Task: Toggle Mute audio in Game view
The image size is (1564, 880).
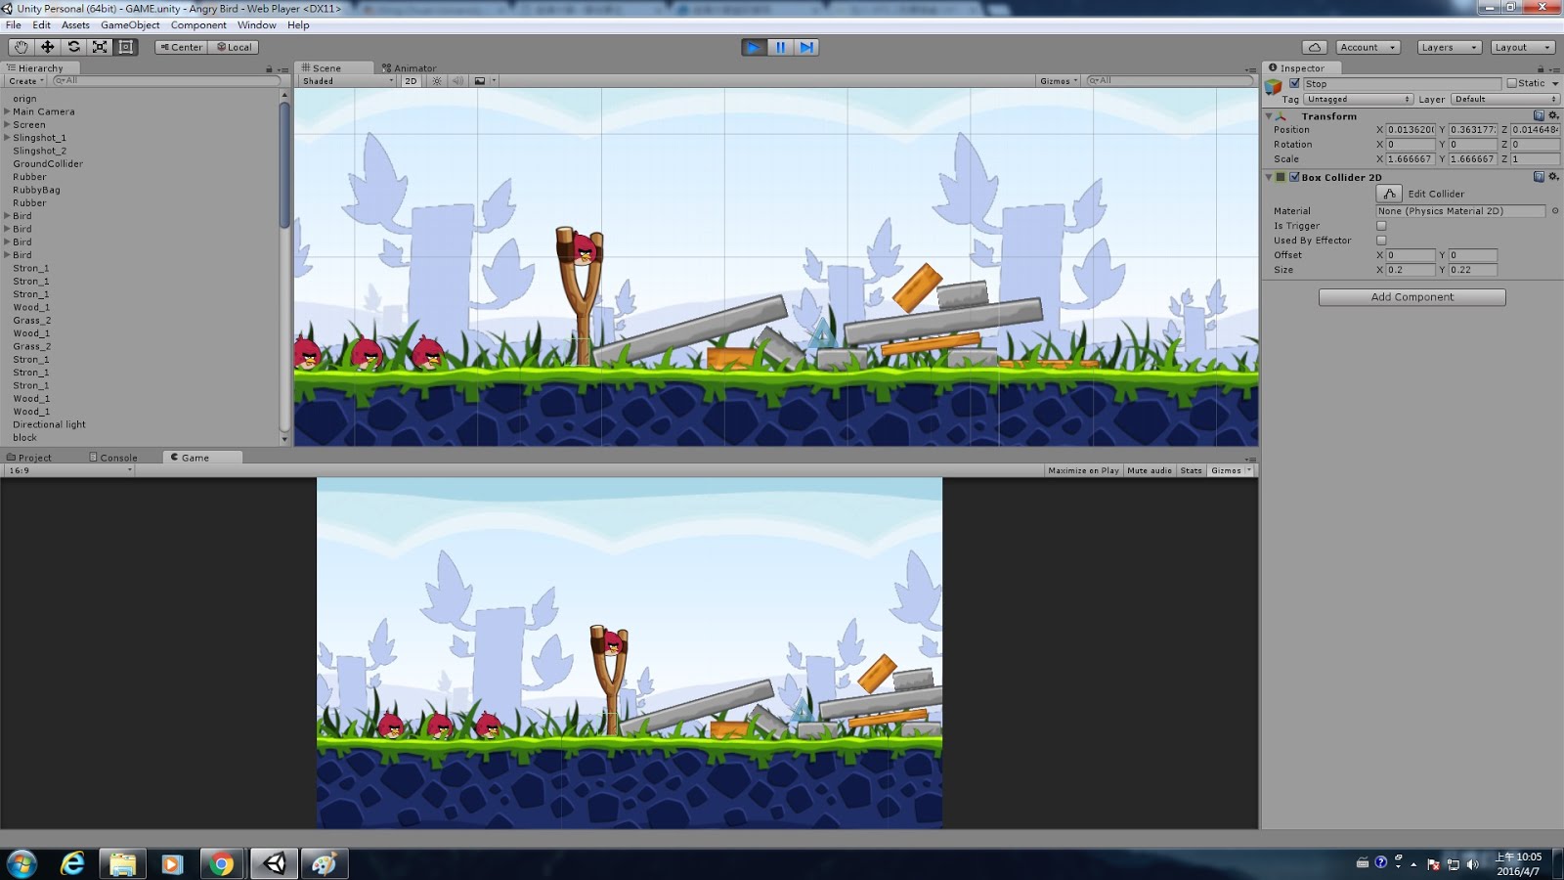Action: tap(1150, 470)
